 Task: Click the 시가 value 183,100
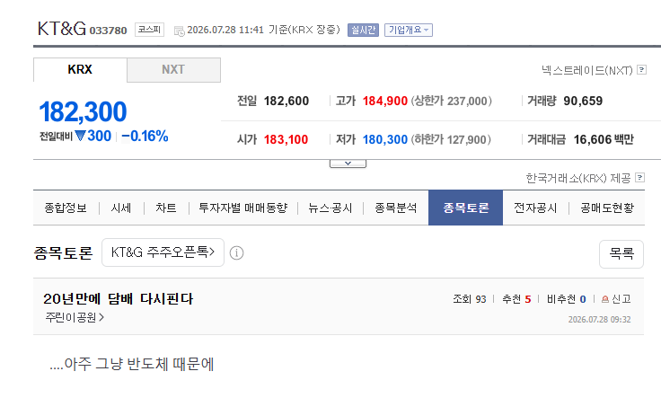click(286, 139)
